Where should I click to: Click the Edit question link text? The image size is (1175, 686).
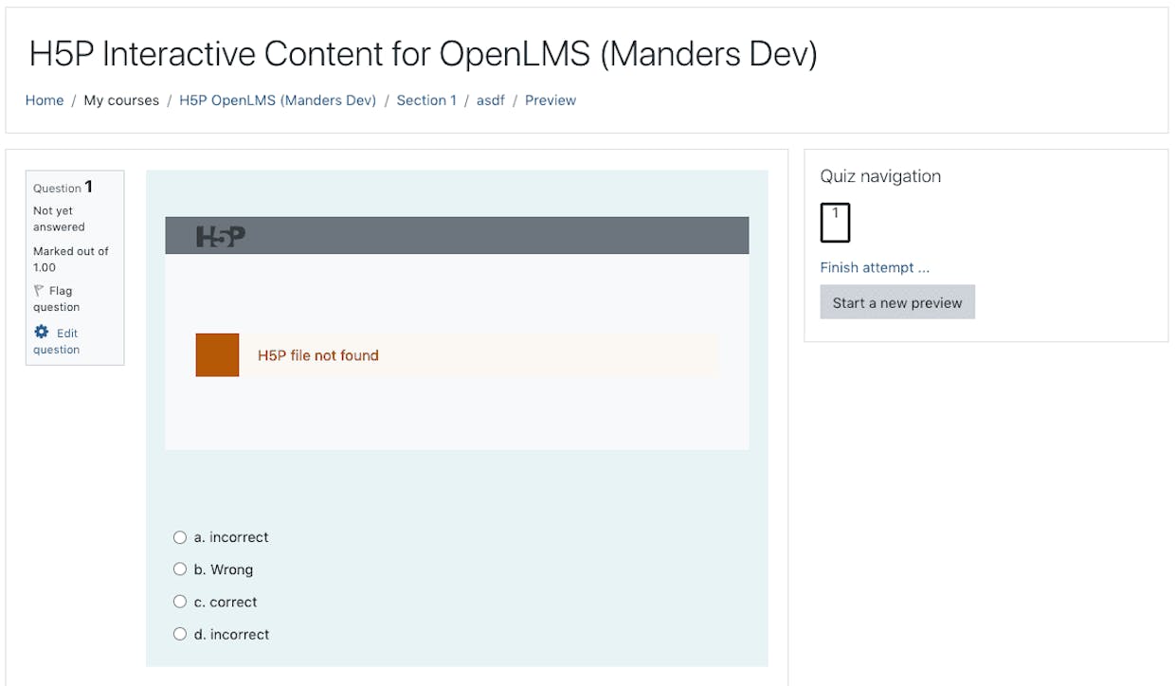[57, 341]
